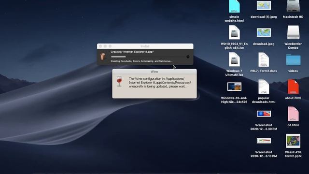This screenshot has height=174, width=309.
Task: Select the Screenshot 2020-12...2.30 PM icon
Action: (x=264, y=114)
